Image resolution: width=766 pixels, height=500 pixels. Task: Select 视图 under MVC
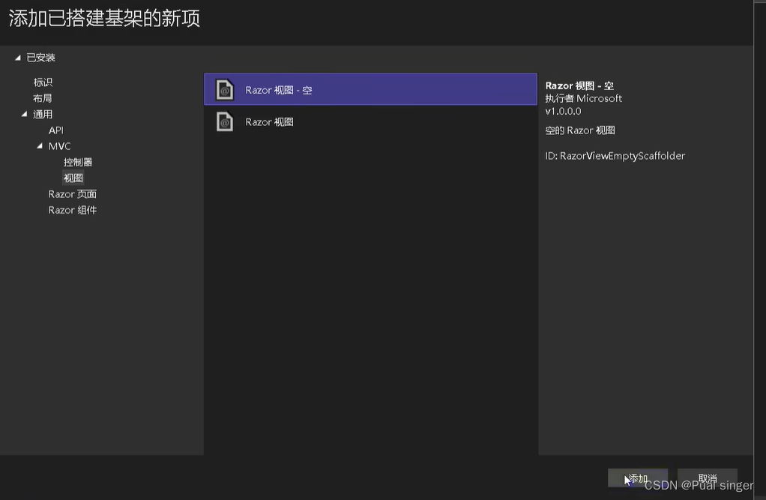[73, 178]
